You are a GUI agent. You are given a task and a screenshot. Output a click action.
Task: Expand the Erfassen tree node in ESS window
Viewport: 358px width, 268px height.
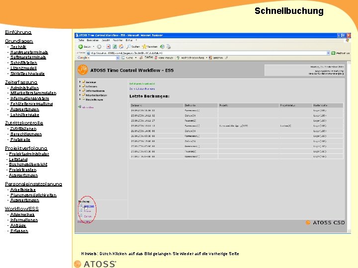click(x=80, y=86)
